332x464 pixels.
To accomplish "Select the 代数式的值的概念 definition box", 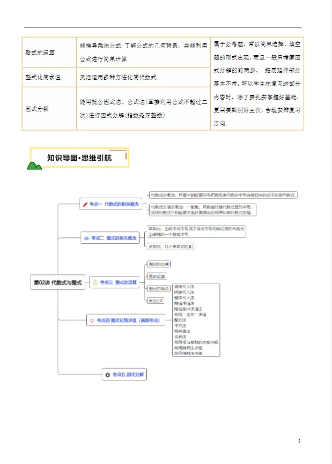I will point(203,210).
